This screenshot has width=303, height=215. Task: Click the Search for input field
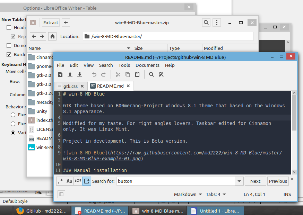click(176, 181)
